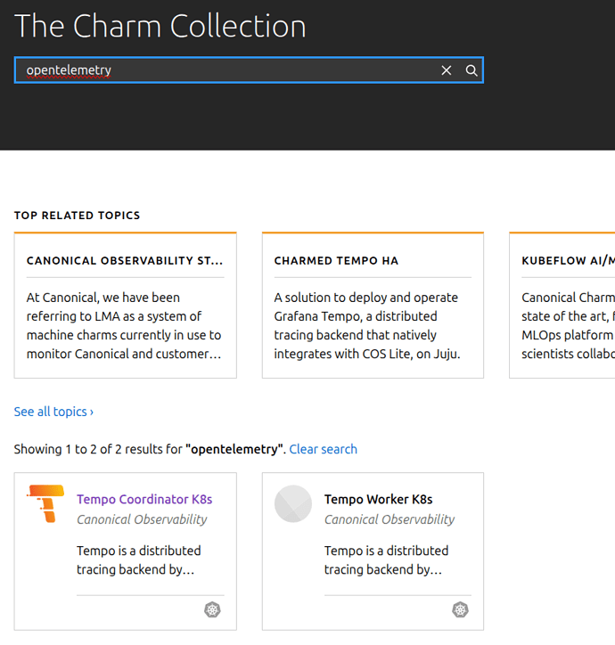The width and height of the screenshot is (615, 645).
Task: Open Charmed Tempo HA topic heading
Action: [336, 261]
